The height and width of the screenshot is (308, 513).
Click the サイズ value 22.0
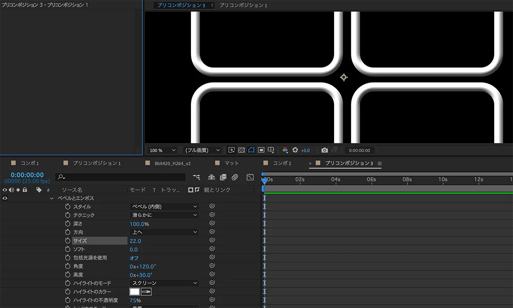tap(135, 241)
